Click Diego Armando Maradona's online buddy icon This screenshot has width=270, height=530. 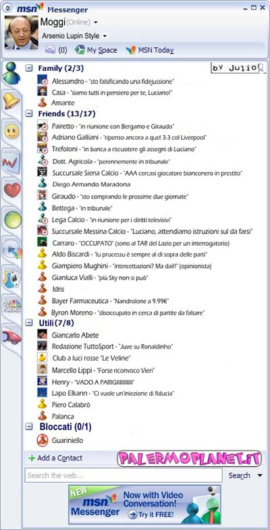pos(43,184)
